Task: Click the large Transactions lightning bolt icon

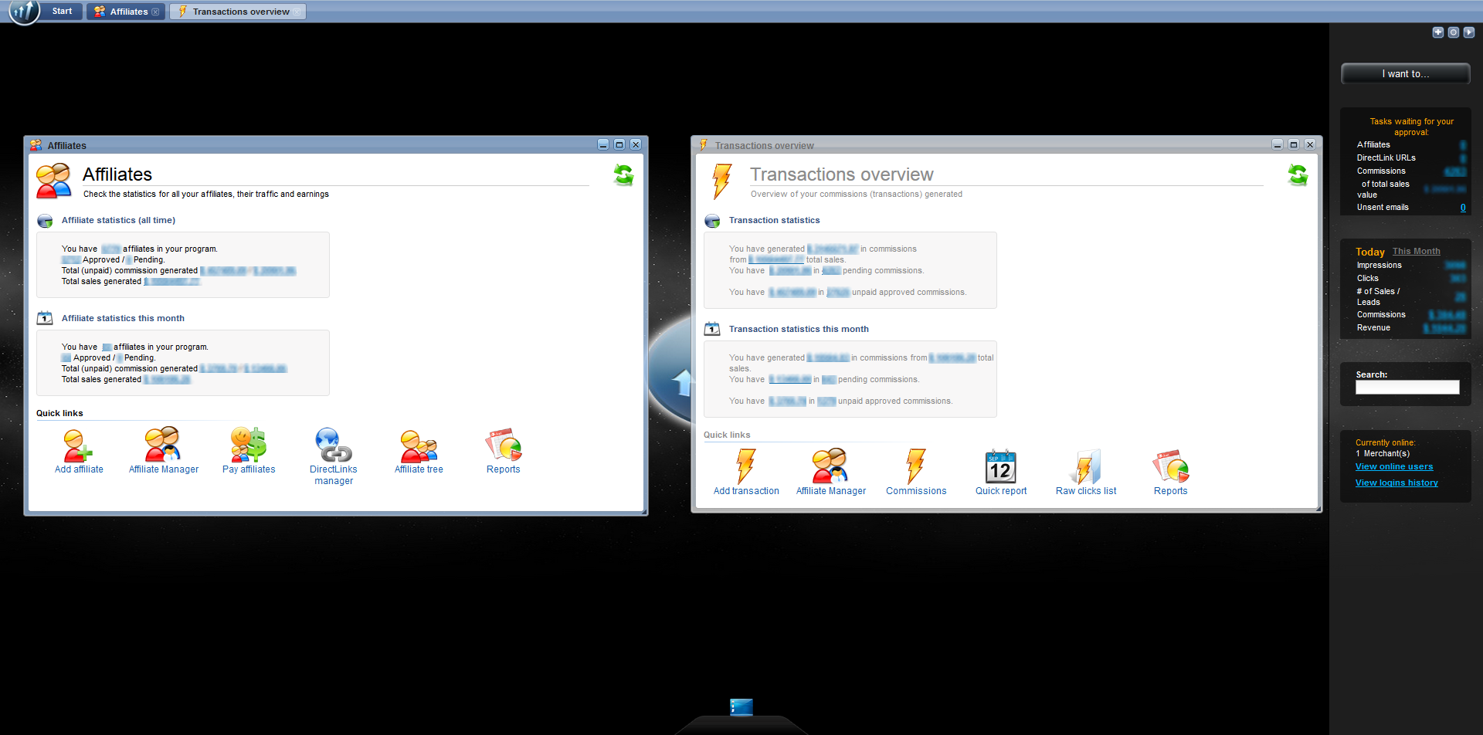Action: [721, 181]
